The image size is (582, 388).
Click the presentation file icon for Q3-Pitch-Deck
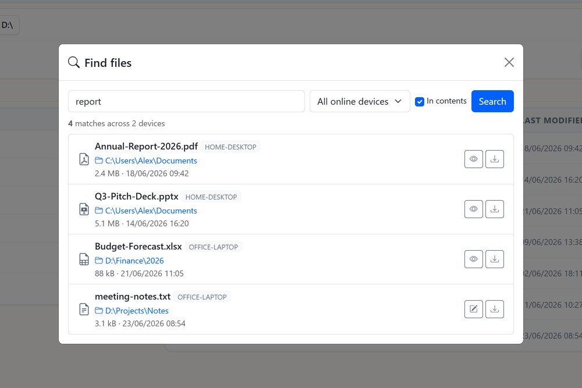(84, 209)
